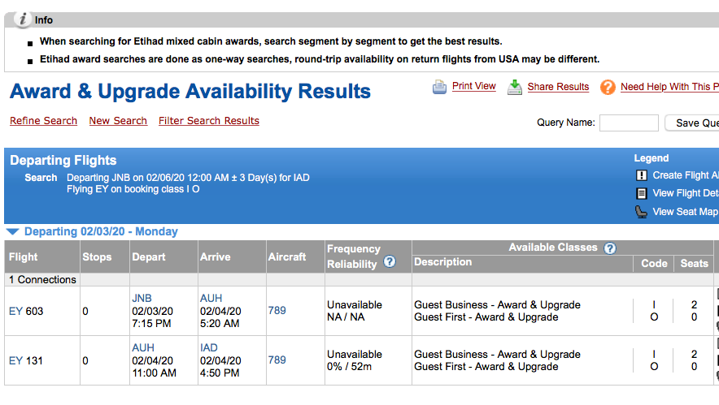Image resolution: width=719 pixels, height=405 pixels.
Task: Click the Available Classes help icon
Action: point(609,248)
